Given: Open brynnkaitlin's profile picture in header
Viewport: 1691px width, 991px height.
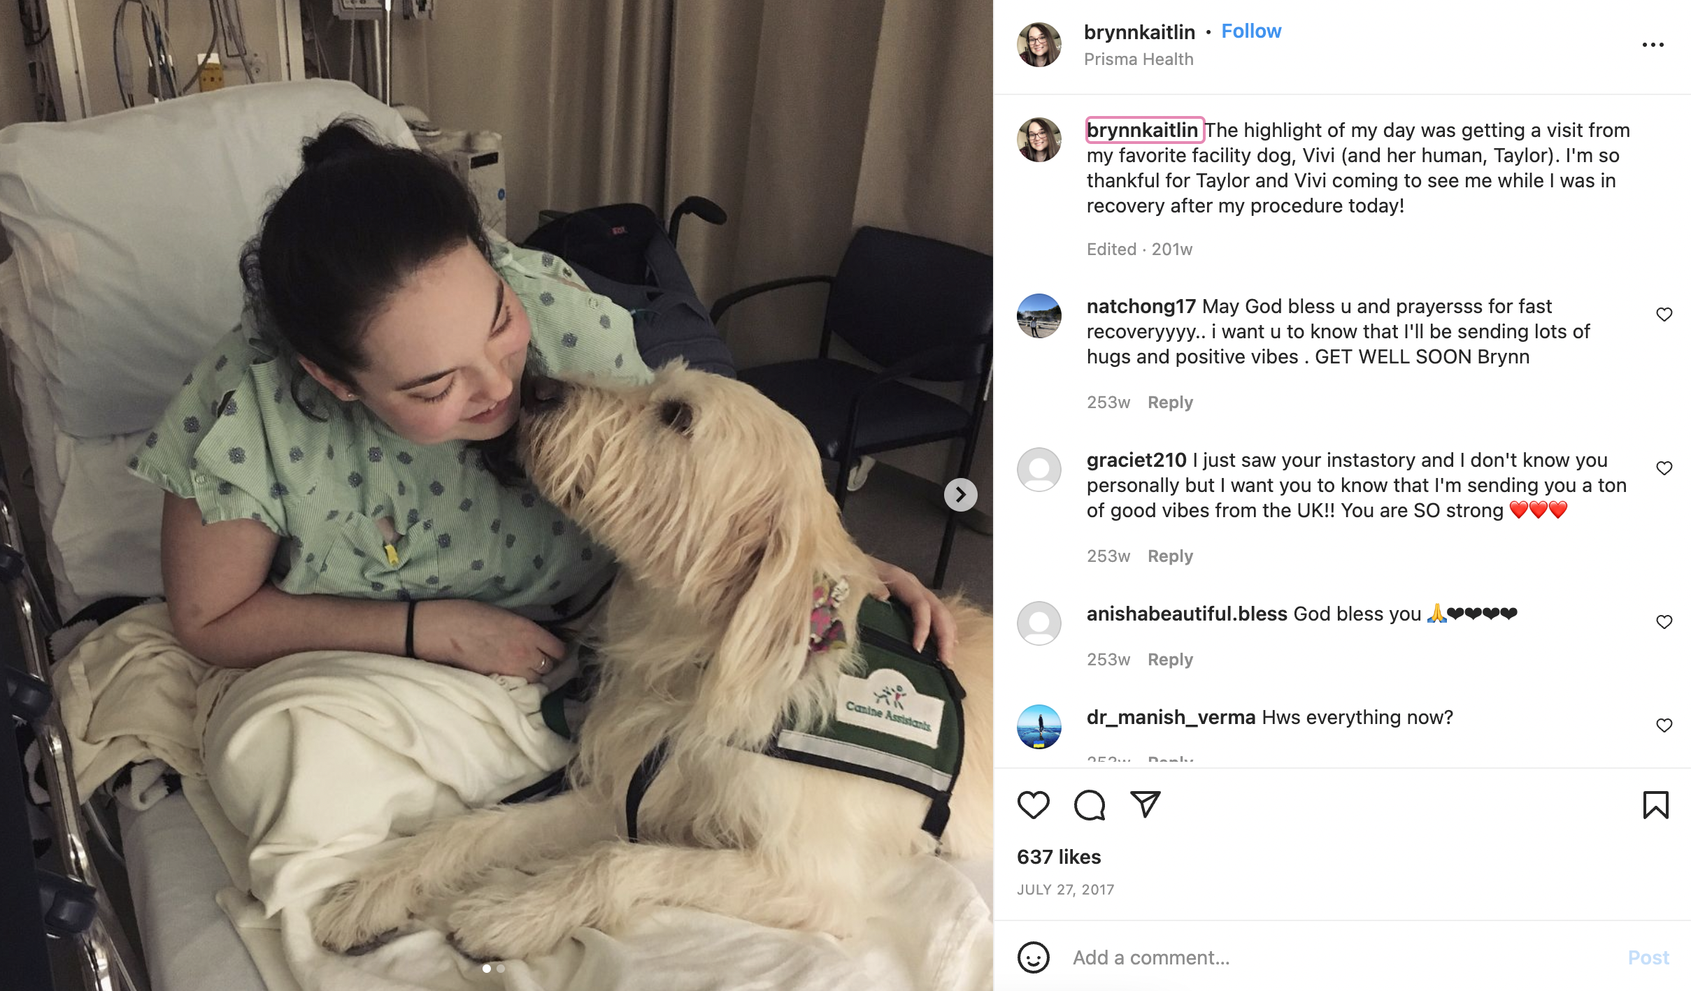Looking at the screenshot, I should coord(1039,45).
